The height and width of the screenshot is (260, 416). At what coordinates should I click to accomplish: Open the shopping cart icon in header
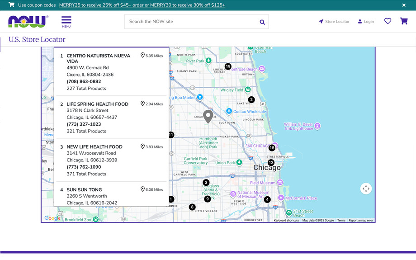point(404,21)
